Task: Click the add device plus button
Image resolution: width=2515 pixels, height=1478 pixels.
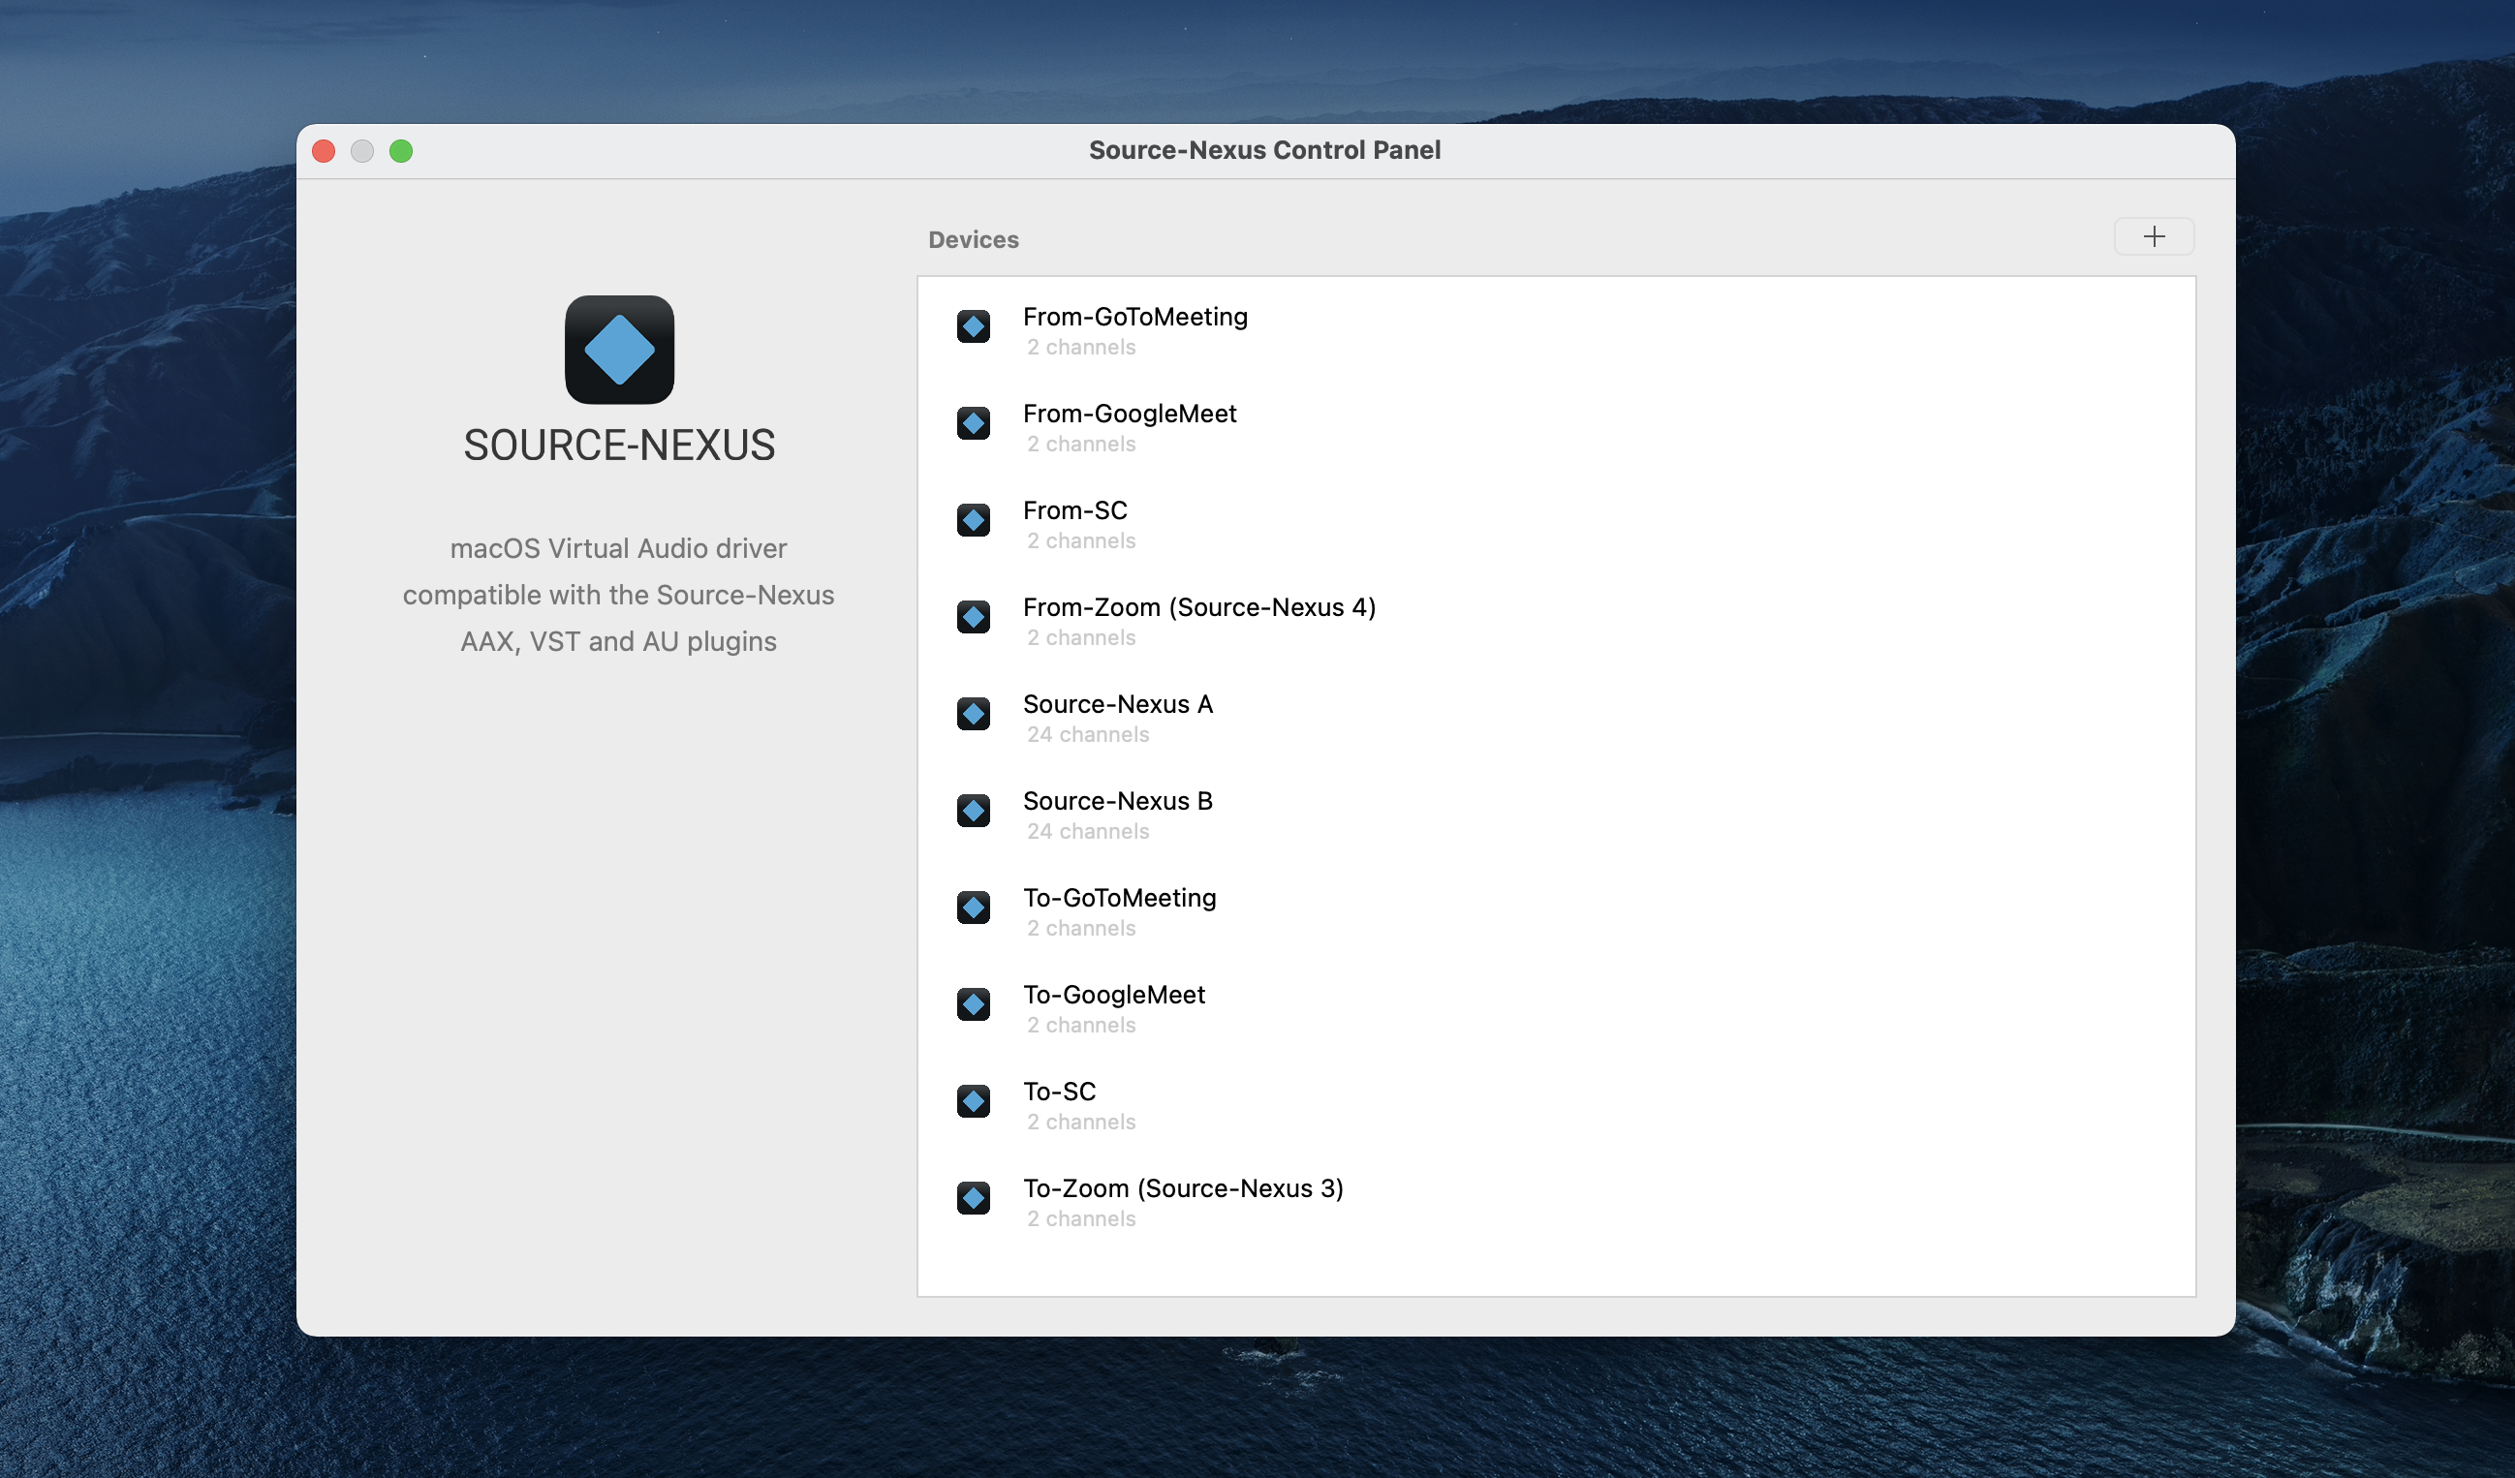Action: point(2154,236)
